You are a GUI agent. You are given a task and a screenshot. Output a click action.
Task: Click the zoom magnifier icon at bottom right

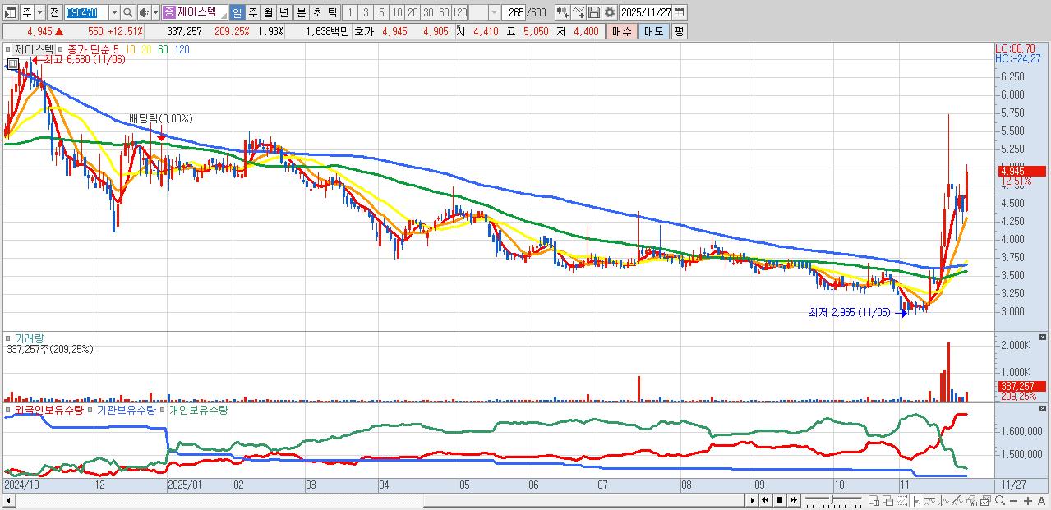click(x=999, y=500)
